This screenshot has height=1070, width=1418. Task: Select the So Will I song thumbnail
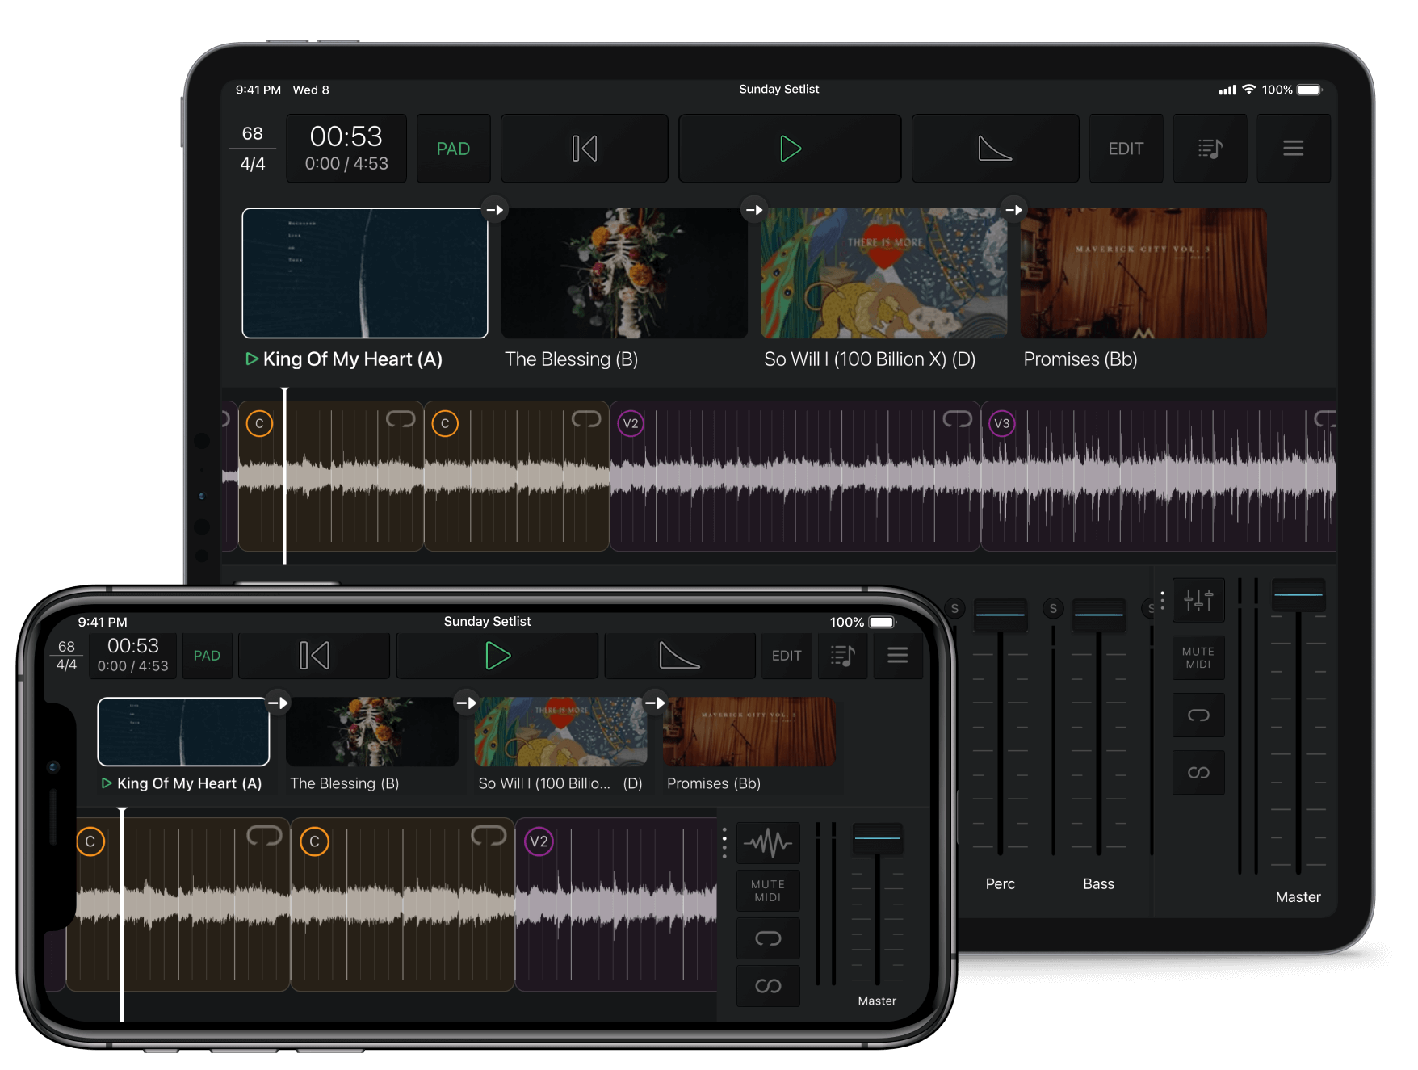[x=883, y=273]
